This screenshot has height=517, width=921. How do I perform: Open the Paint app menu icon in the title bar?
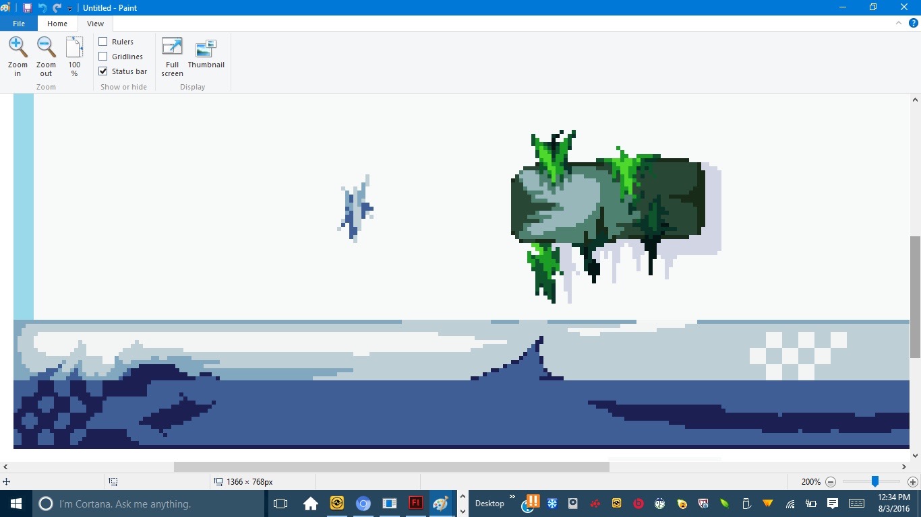pos(6,8)
